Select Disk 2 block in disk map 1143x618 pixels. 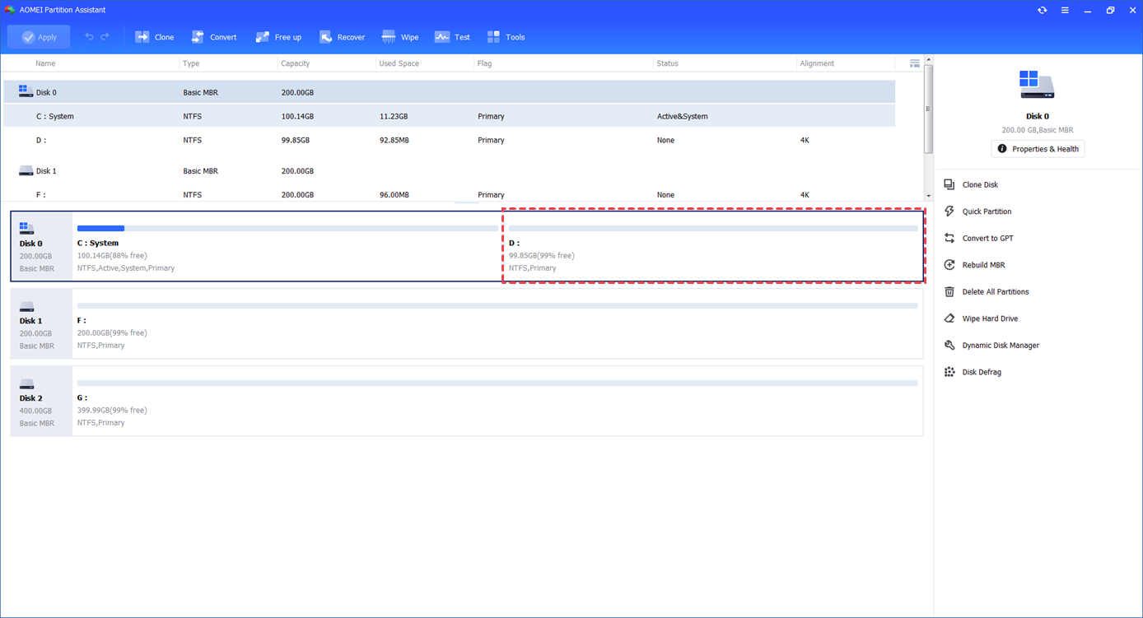(41, 401)
